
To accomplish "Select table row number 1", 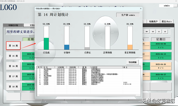I will pos(89,69).
